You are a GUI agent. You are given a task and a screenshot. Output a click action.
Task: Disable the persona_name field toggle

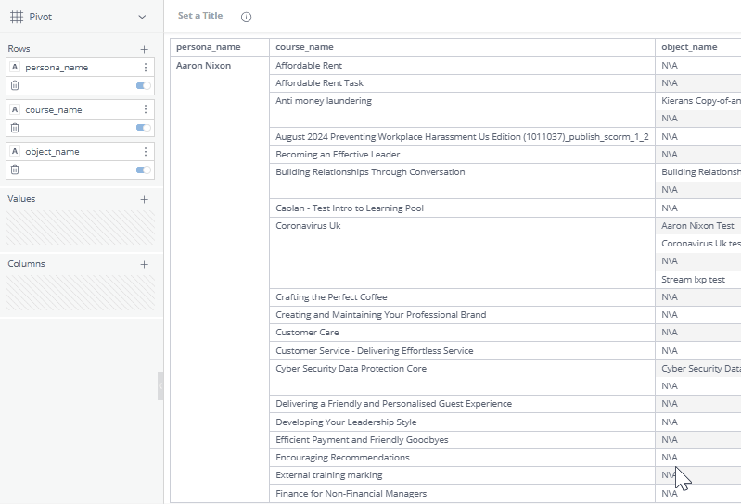(x=143, y=85)
